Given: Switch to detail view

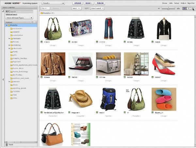Looking at the screenshot, I should click(193, 9).
